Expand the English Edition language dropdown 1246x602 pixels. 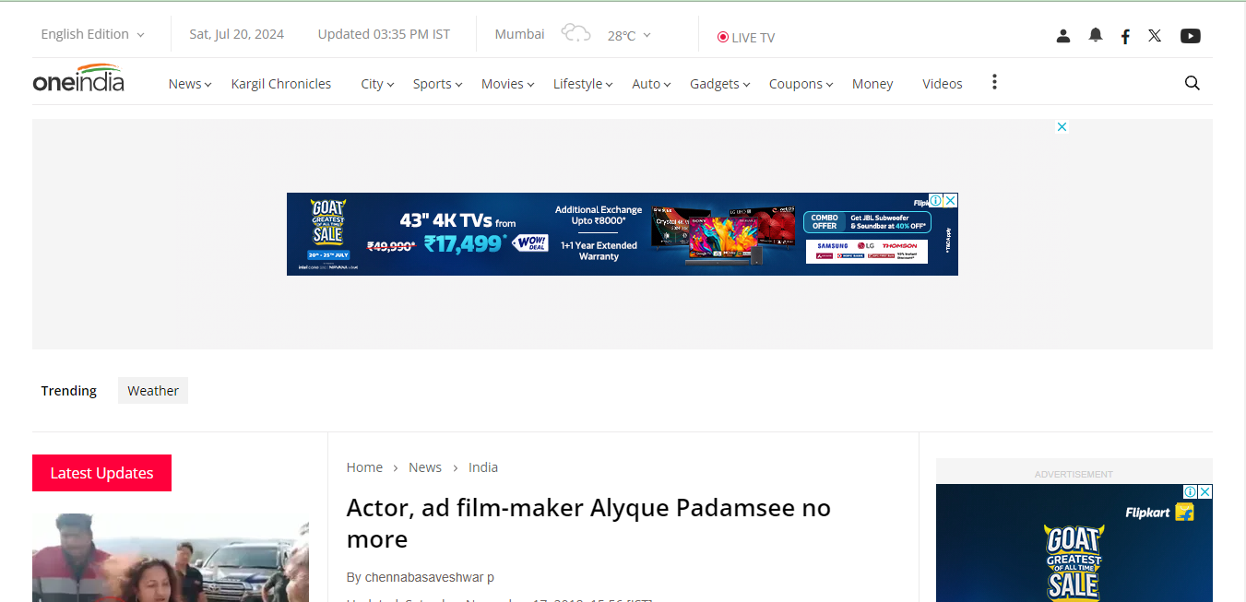(92, 34)
